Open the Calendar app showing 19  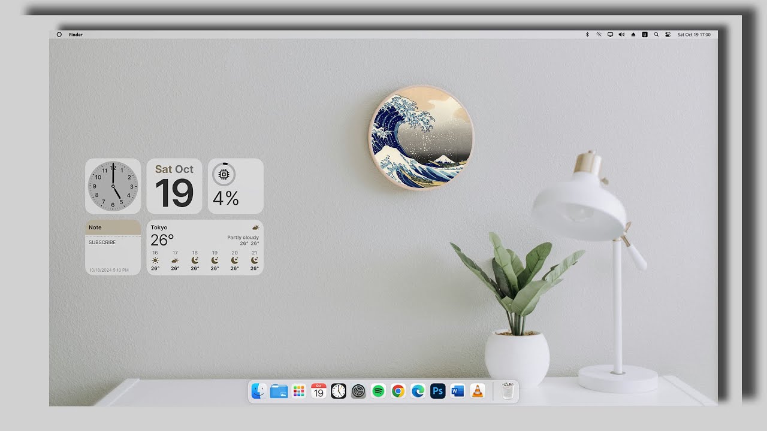tap(319, 391)
